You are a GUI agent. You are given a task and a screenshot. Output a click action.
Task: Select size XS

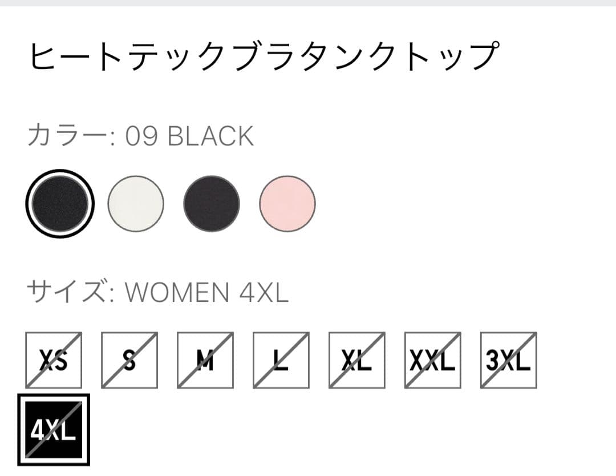tap(54, 360)
